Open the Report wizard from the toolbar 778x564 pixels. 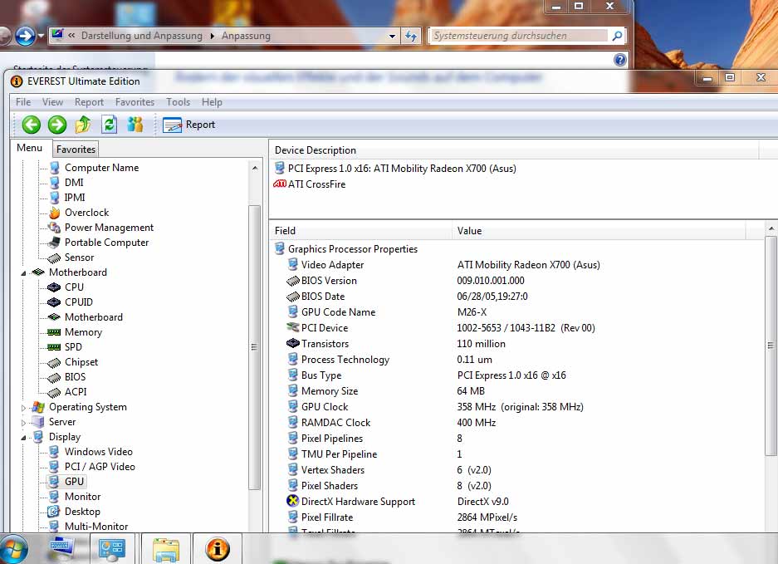[x=189, y=125]
